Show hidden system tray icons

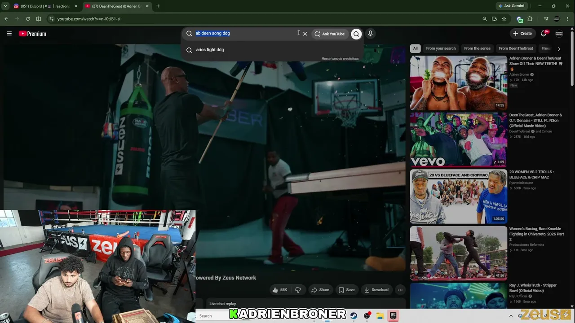point(511,316)
